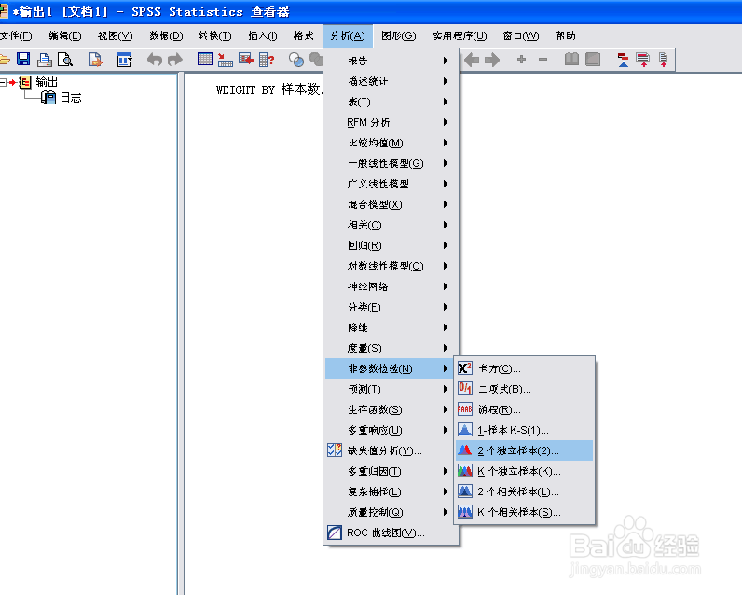The height and width of the screenshot is (595, 742).
Task: Click the WEIGHT BY 样本数 log text
Action: (x=269, y=90)
